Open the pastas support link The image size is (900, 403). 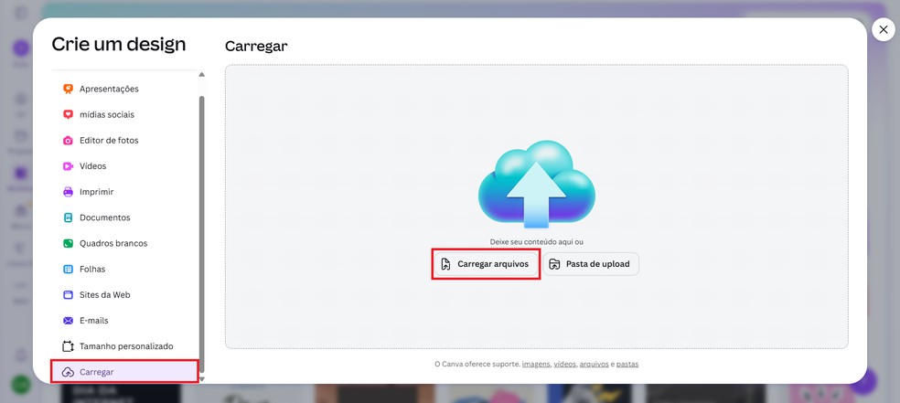coord(627,364)
